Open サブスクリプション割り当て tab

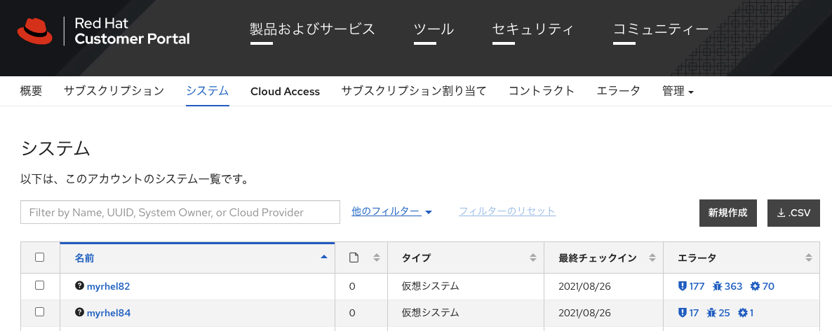[414, 91]
